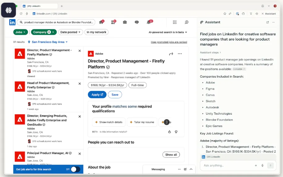
Task: Open My Network icon with badge
Action: [x=113, y=22]
